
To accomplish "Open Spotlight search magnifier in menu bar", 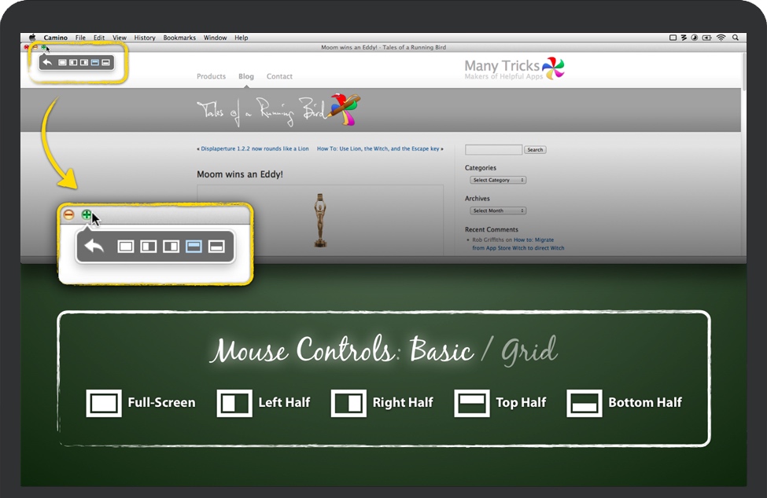I will click(x=735, y=38).
